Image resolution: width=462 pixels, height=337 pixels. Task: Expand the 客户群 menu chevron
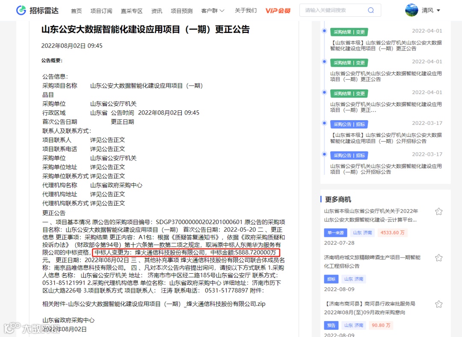pyautogui.click(x=222, y=11)
